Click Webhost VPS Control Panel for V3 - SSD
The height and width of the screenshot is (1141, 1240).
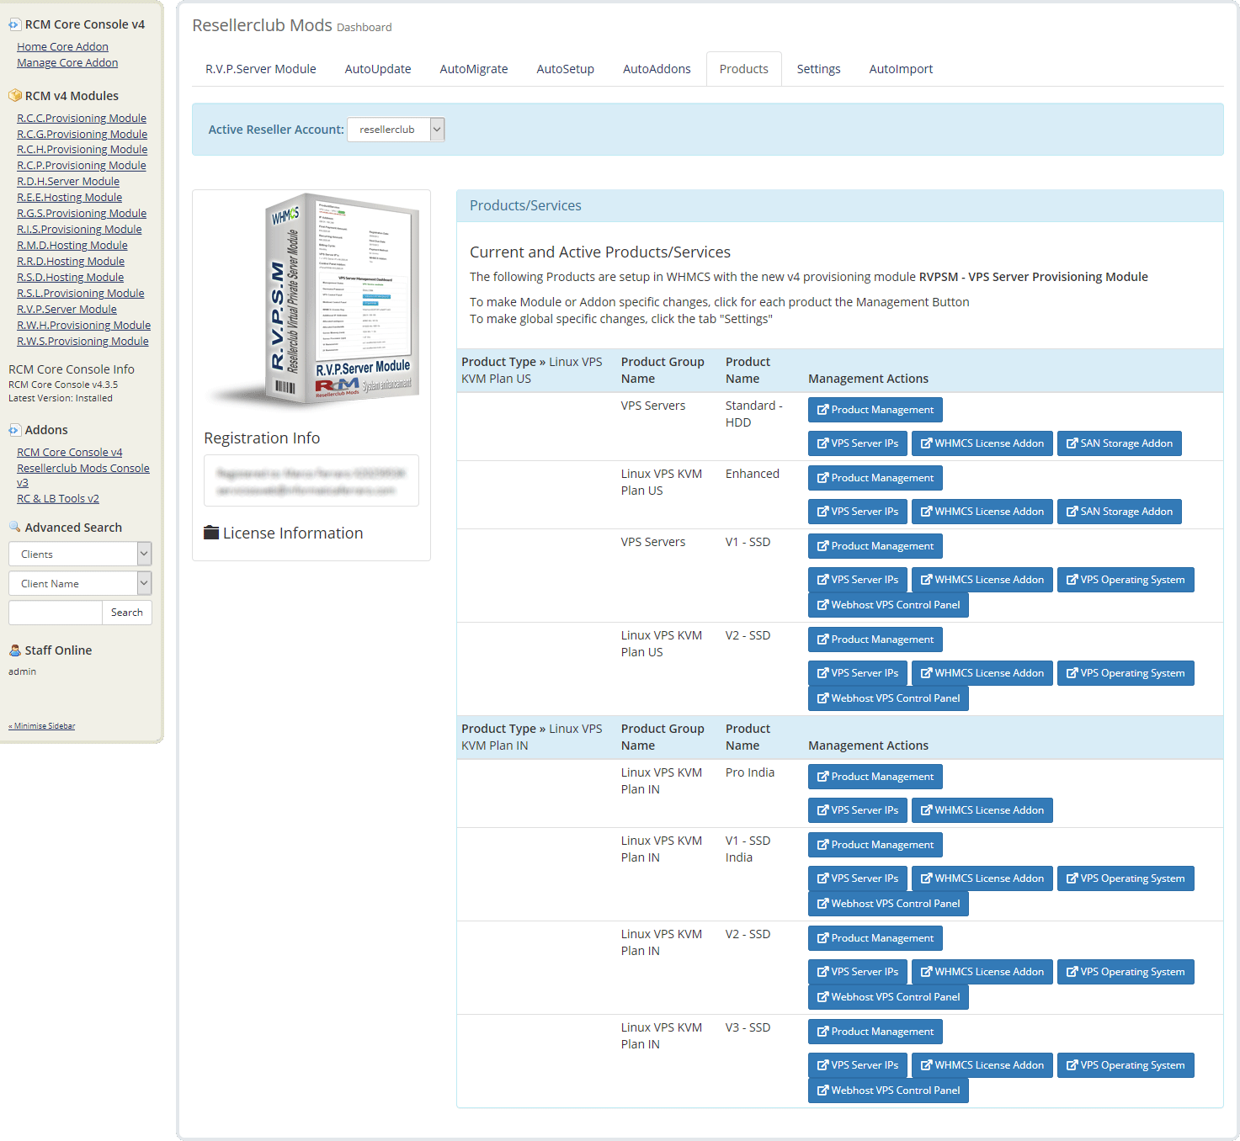pos(888,1091)
